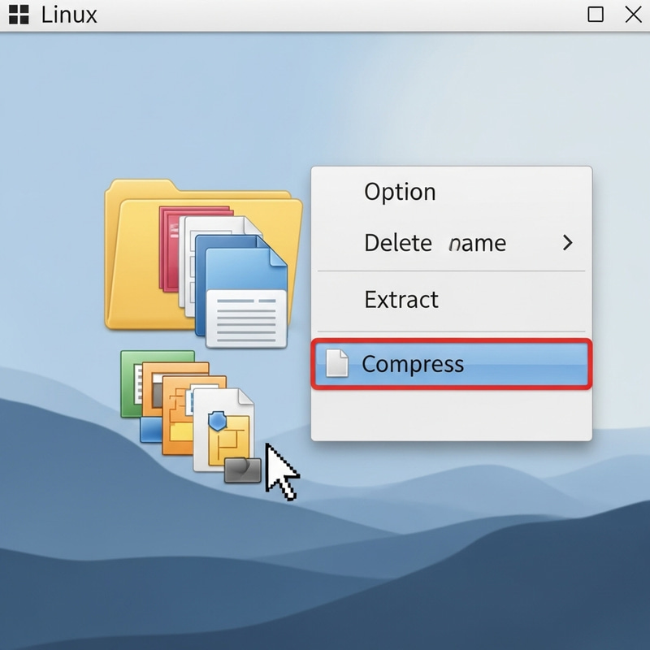The height and width of the screenshot is (650, 650).
Task: Choose Compress from the context menu
Action: pos(414,365)
